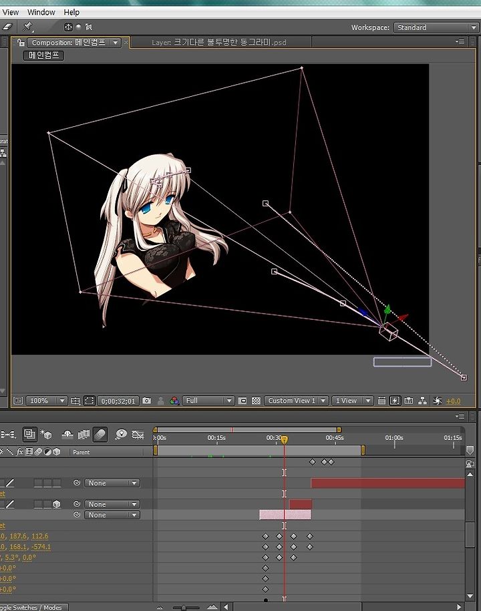This screenshot has height=611, width=481.
Task: Open the Timeline panel options menu
Action: (x=460, y=416)
